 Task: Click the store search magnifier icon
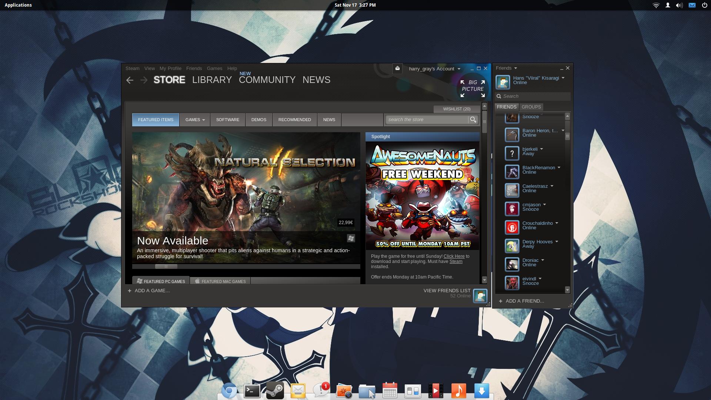tap(473, 120)
